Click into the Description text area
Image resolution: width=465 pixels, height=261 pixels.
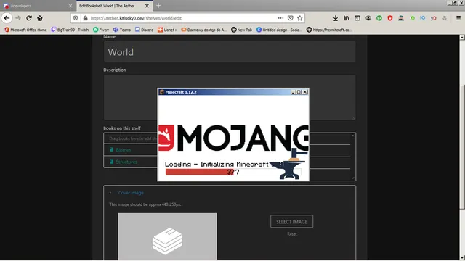pyautogui.click(x=230, y=97)
